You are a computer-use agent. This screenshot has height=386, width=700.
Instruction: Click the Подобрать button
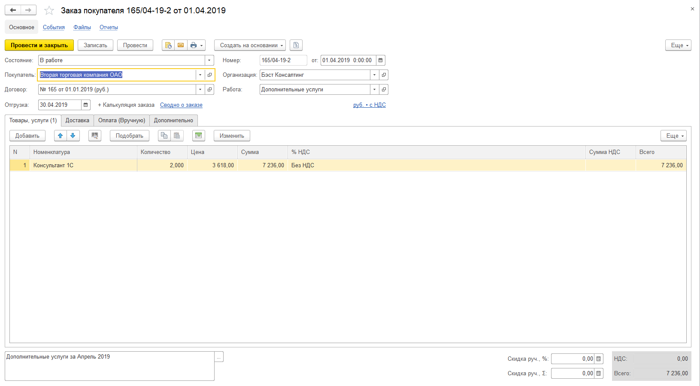(x=130, y=136)
